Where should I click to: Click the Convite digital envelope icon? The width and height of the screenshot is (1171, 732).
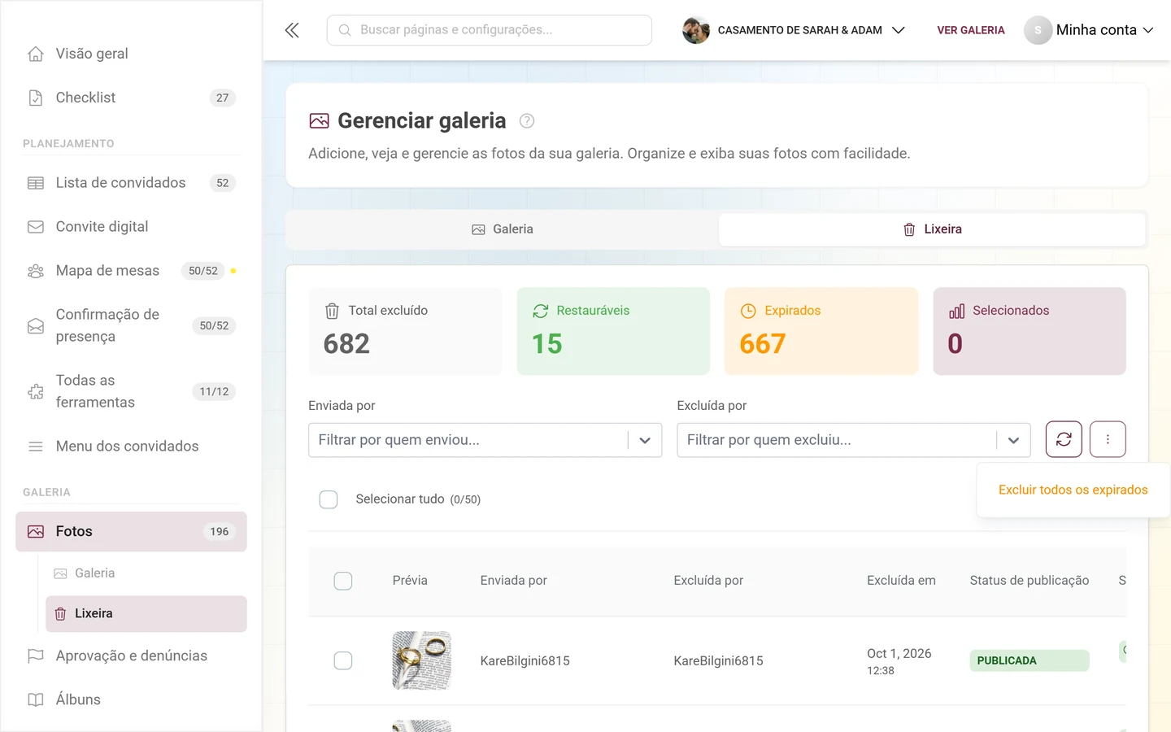point(36,227)
